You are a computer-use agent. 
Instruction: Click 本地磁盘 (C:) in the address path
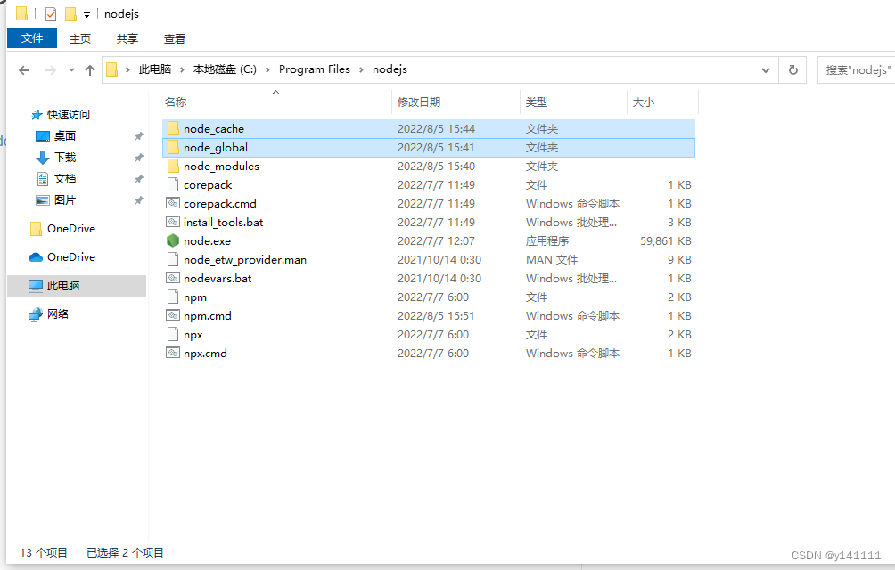[x=225, y=69]
